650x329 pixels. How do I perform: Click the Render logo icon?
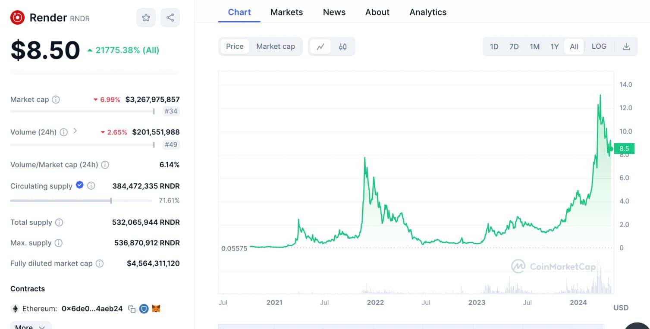pos(18,18)
